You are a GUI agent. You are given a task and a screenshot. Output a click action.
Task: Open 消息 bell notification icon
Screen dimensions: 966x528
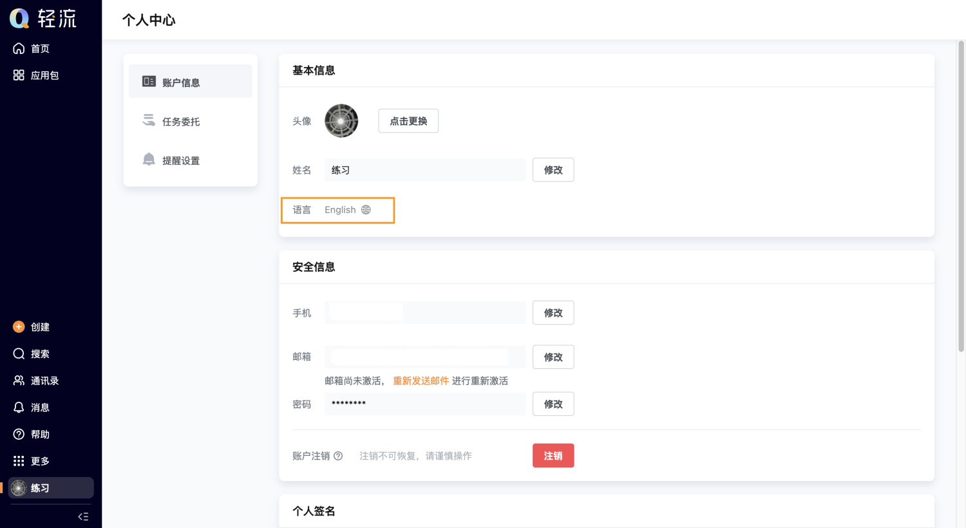[x=19, y=408]
